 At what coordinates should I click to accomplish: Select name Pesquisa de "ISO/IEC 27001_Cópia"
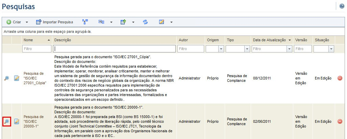35,78
